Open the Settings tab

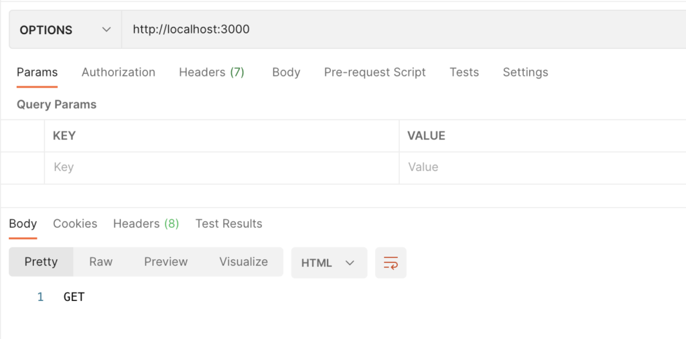pyautogui.click(x=525, y=72)
